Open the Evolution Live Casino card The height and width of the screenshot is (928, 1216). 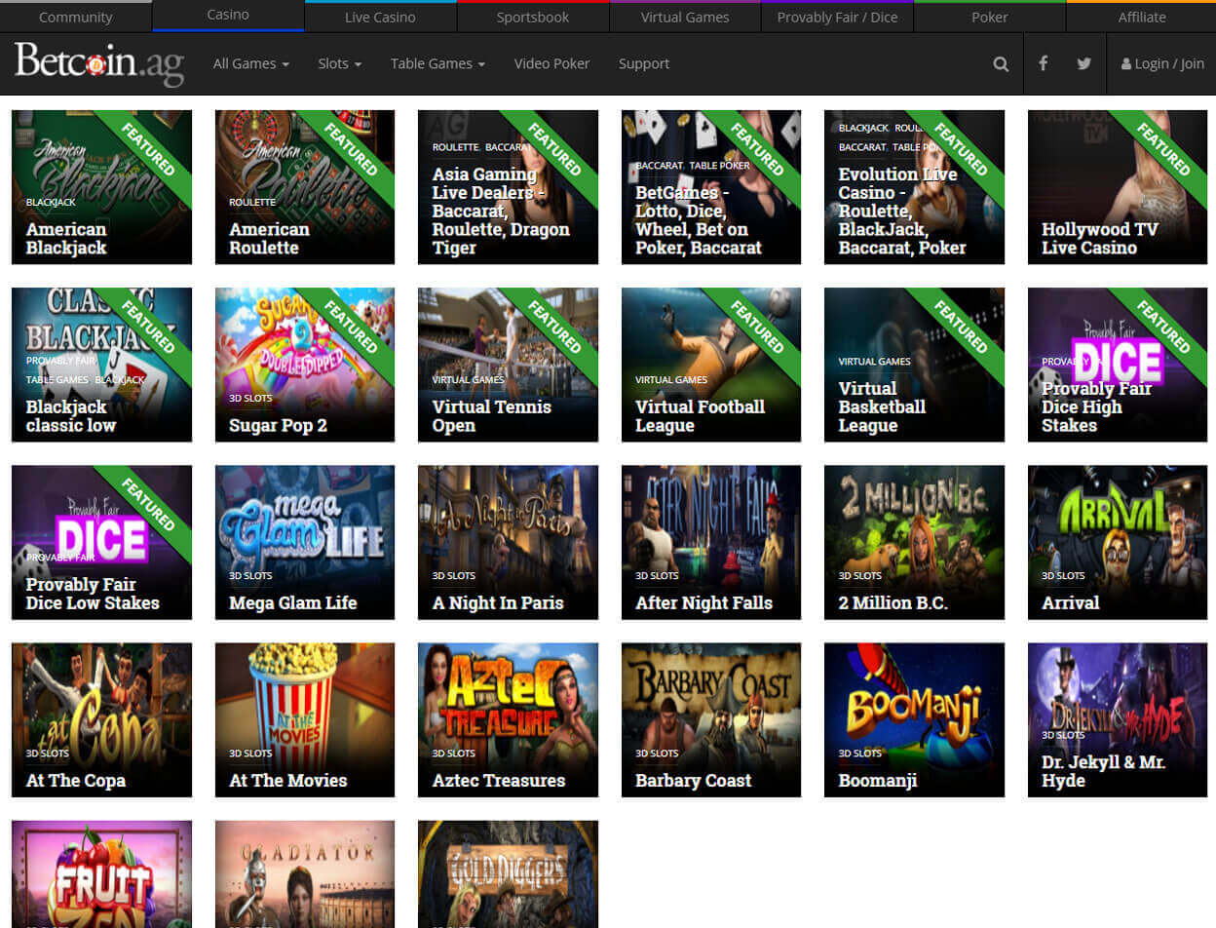tap(914, 187)
